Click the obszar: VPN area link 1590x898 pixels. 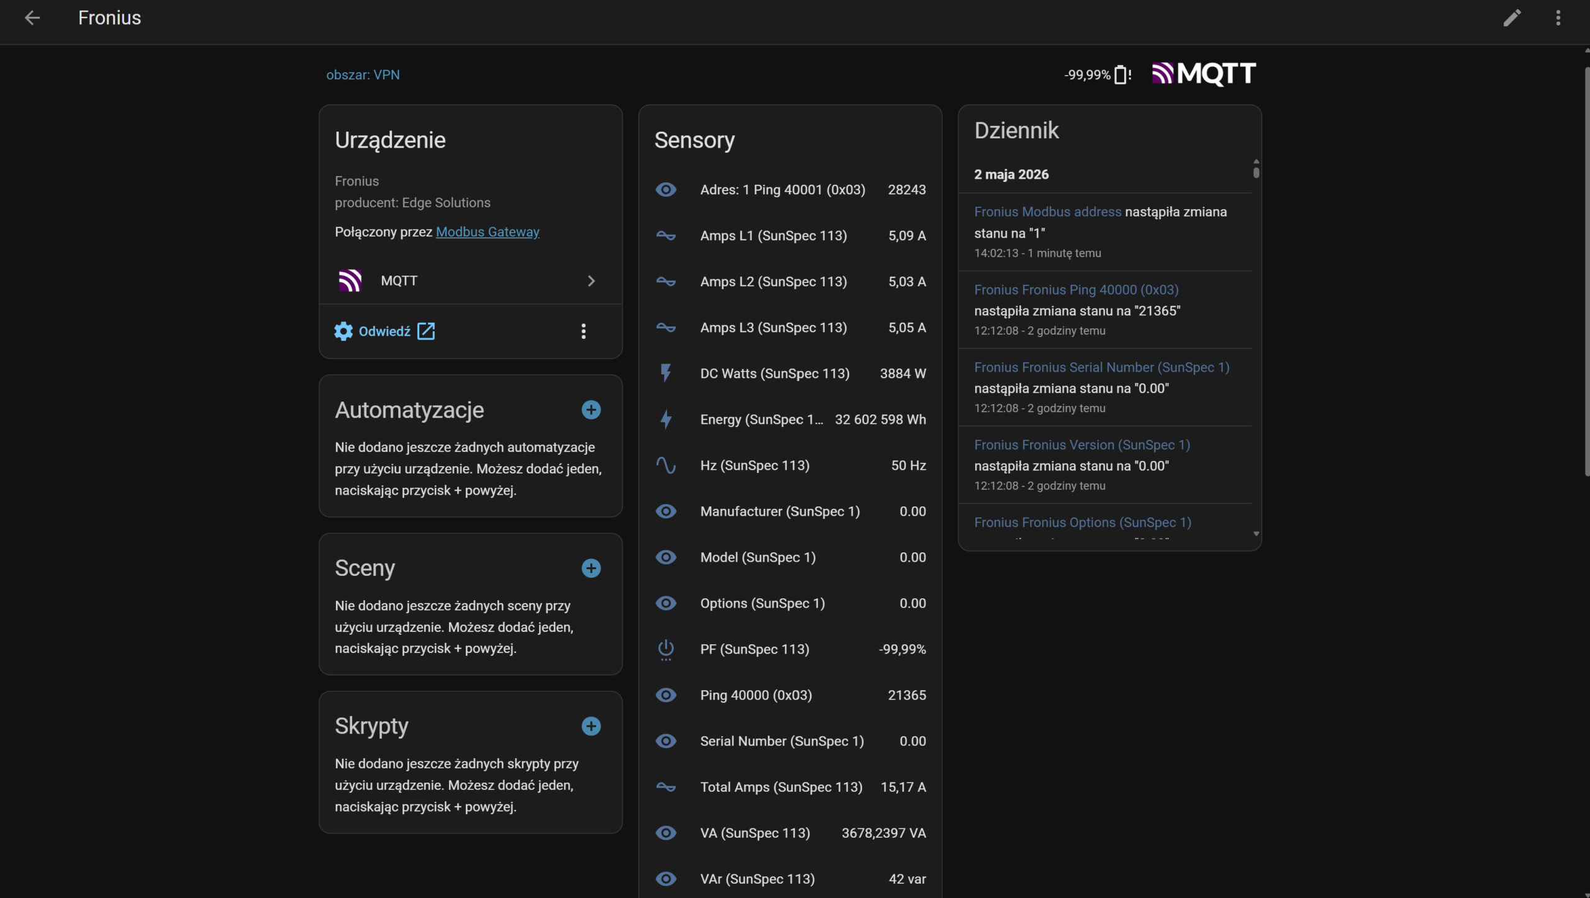(x=363, y=74)
